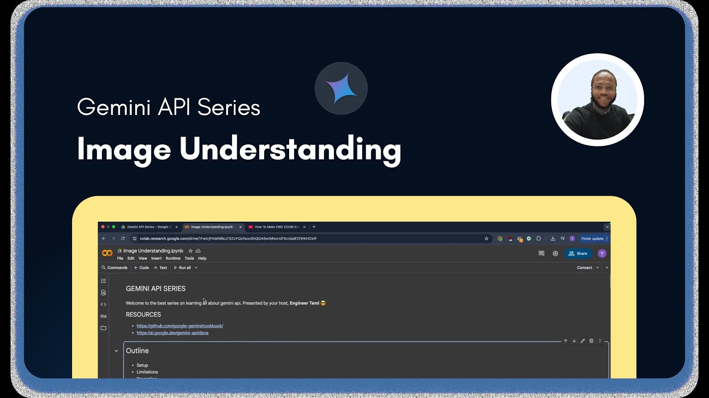Open the Tools menu
The width and height of the screenshot is (709, 398).
click(x=189, y=258)
